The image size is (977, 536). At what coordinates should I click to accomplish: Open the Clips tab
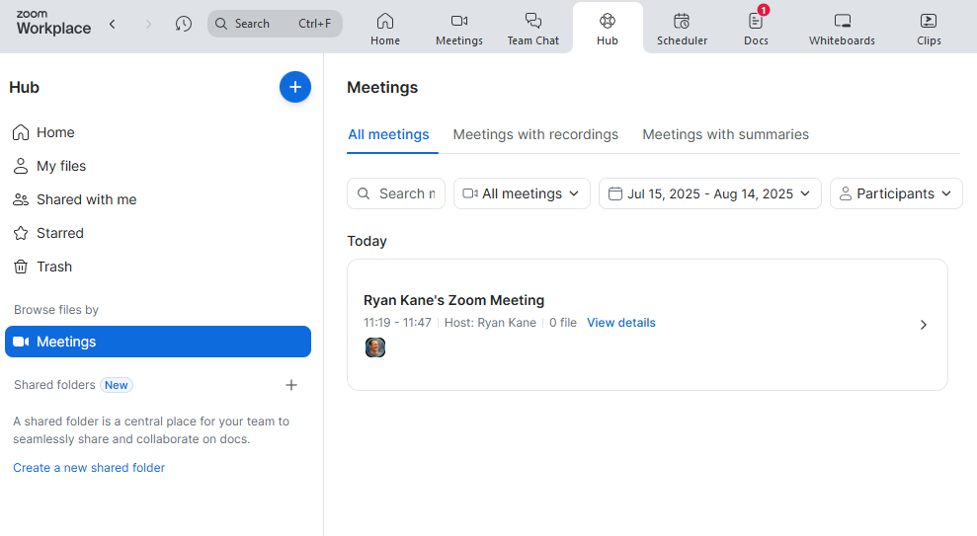tap(929, 30)
